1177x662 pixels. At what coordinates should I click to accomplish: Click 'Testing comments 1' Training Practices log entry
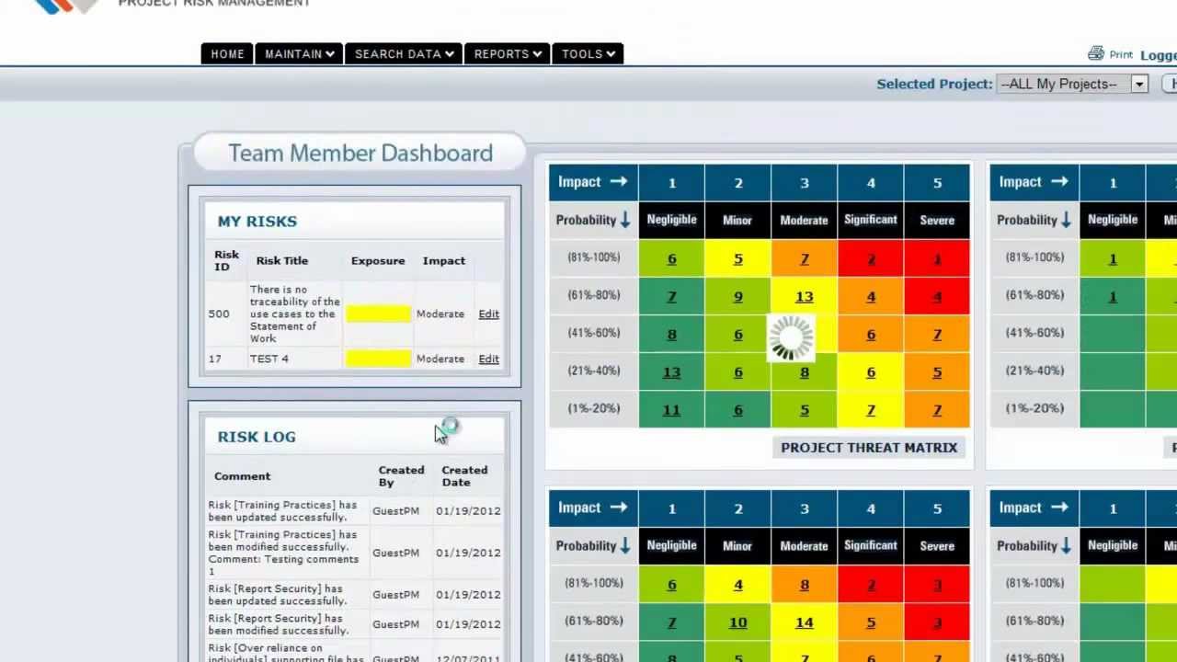pos(283,553)
